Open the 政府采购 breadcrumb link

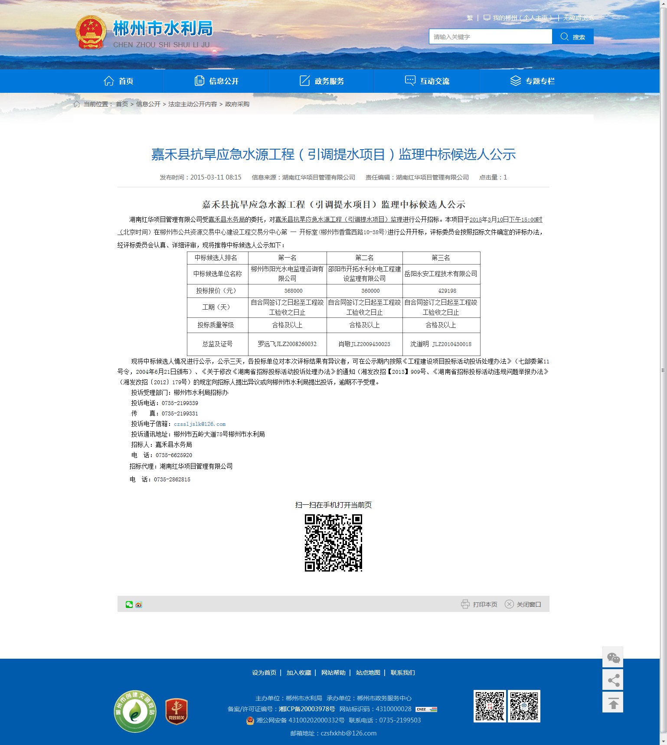click(x=237, y=104)
